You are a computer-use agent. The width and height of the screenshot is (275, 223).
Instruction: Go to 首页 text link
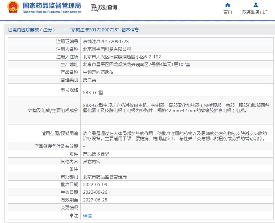coord(228,12)
